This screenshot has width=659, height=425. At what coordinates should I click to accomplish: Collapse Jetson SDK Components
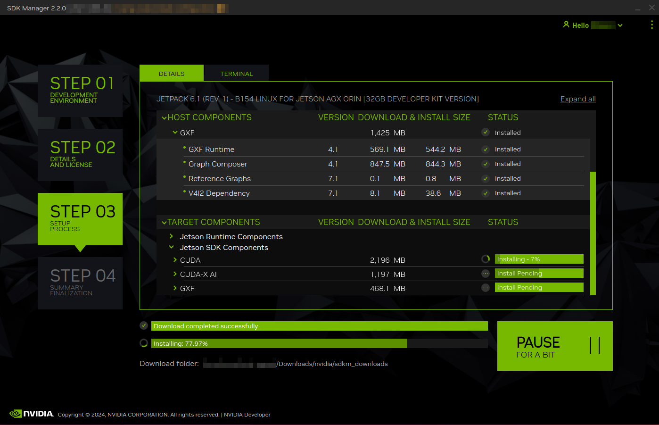pyautogui.click(x=171, y=247)
